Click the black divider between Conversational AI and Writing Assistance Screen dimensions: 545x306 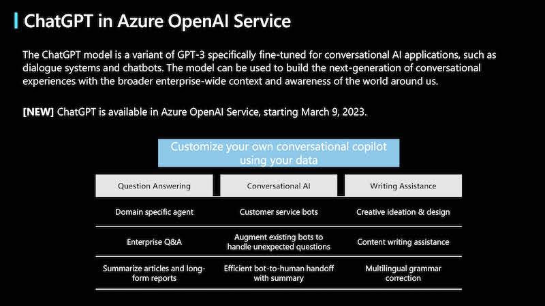click(341, 186)
